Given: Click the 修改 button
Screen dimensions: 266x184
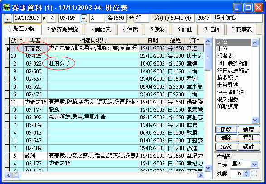Looking at the screenshot, I should (x=226, y=129).
